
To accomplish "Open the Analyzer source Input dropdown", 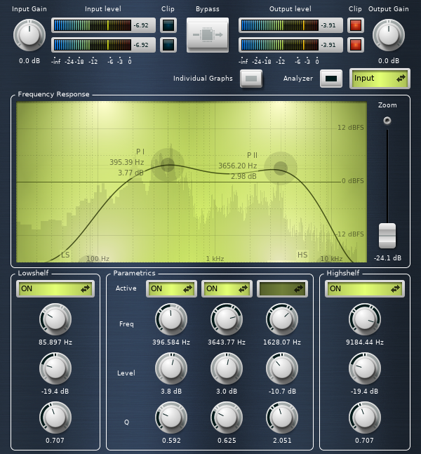I will coord(380,79).
